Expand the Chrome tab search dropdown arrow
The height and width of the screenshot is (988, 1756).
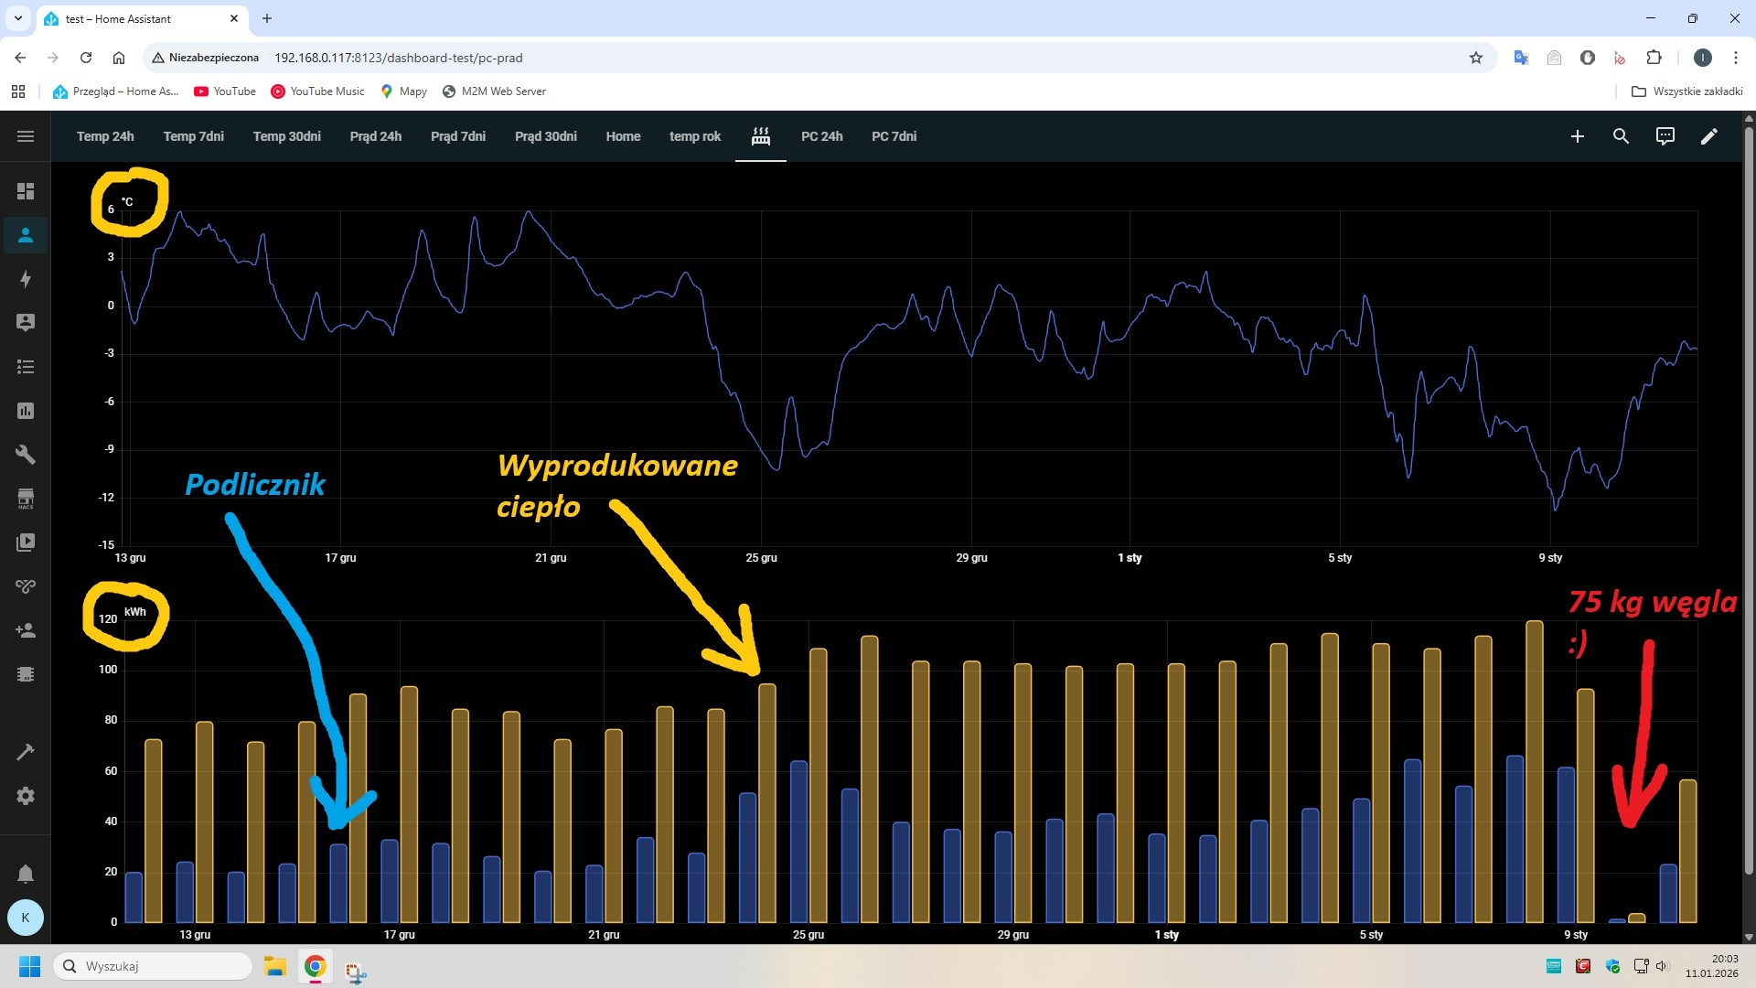(x=17, y=18)
